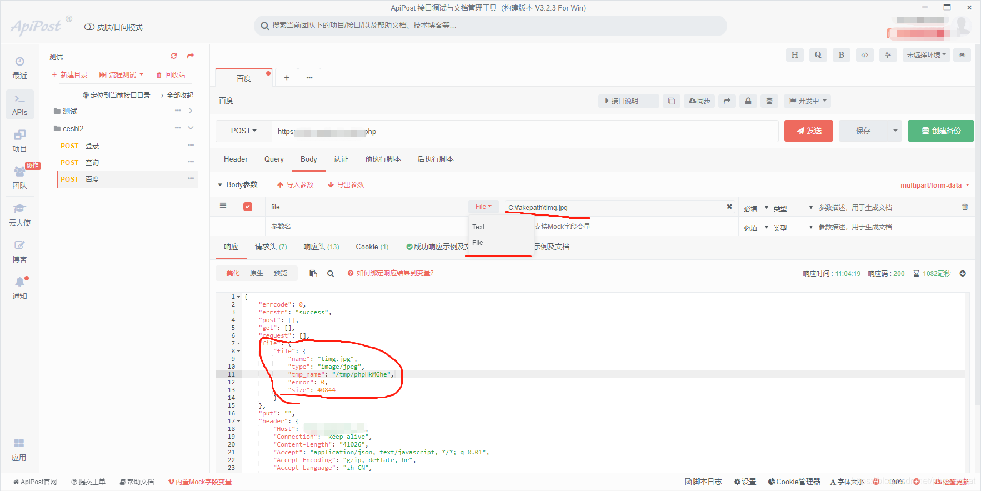The image size is (981, 491).
Task: Download the response with the arrow icon
Action: click(963, 273)
